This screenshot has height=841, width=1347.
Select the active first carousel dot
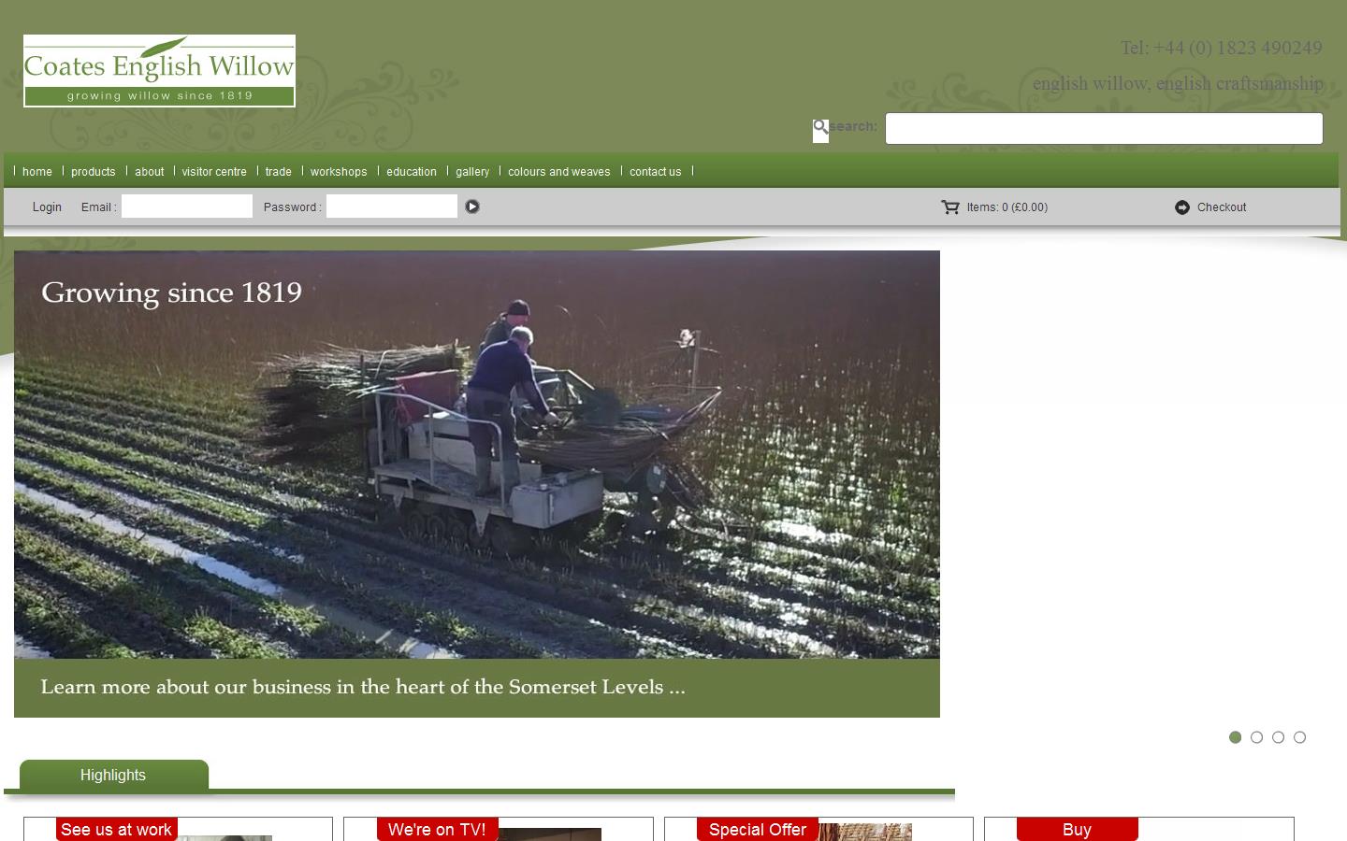click(1235, 737)
